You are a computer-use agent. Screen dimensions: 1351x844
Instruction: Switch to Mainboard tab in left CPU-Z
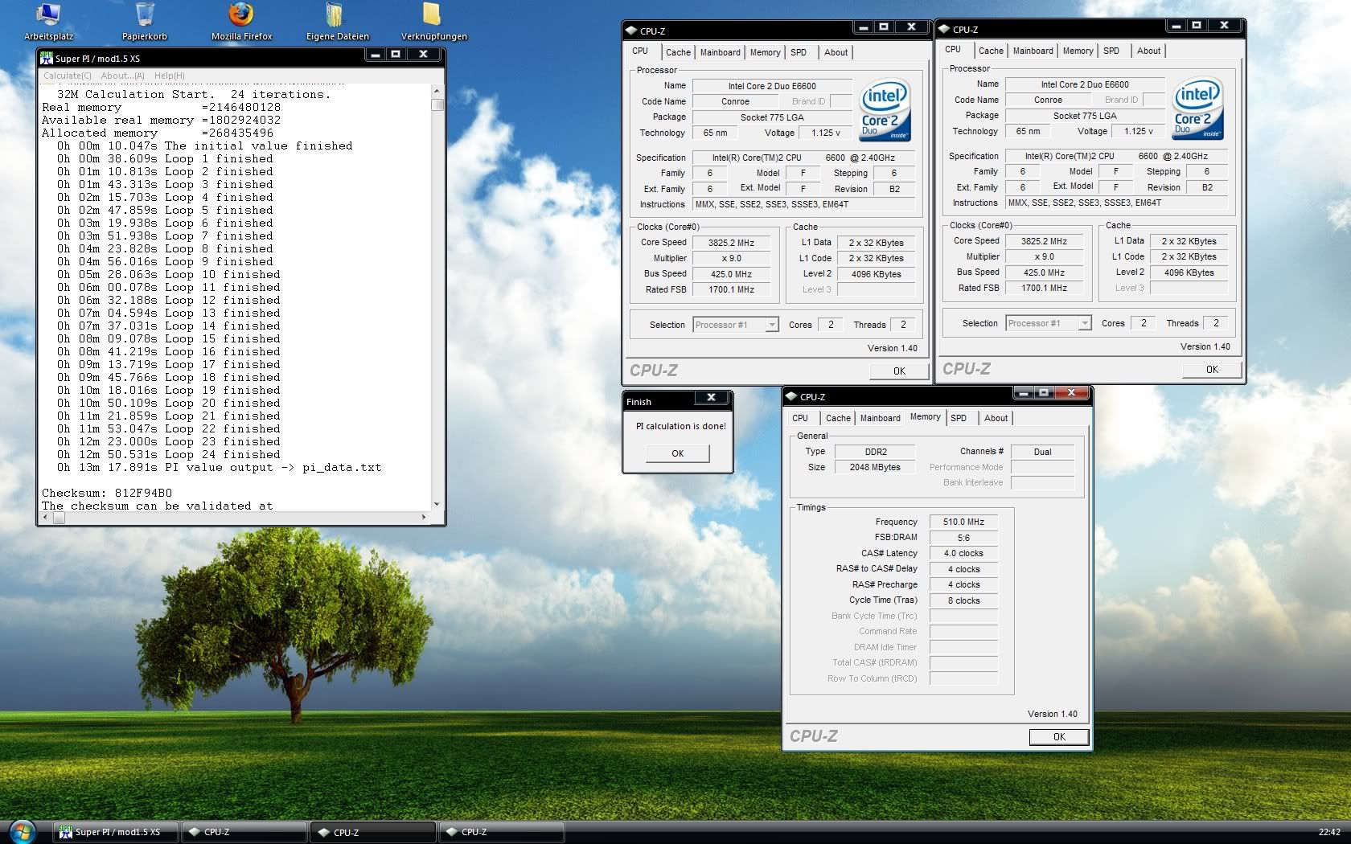tap(720, 52)
